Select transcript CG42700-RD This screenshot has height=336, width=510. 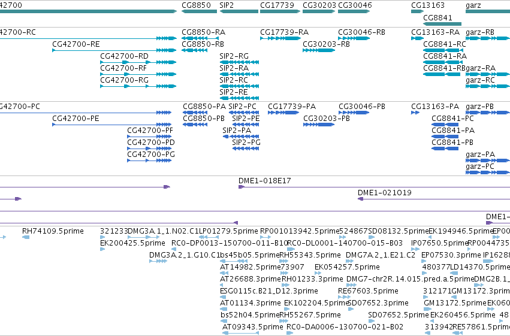click(138, 62)
